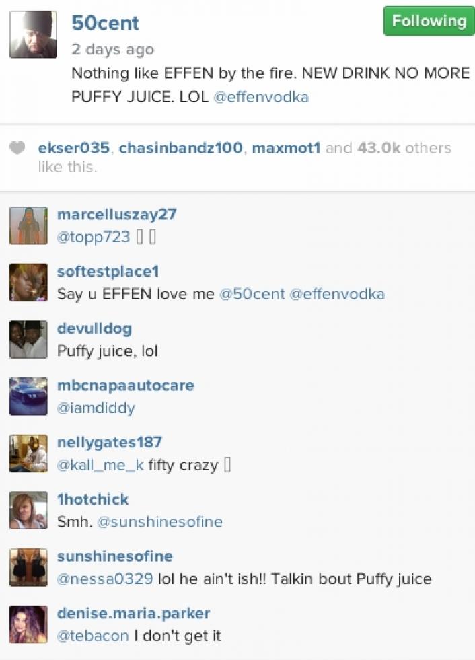Open the 50cent username link
The height and width of the screenshot is (660, 475).
pyautogui.click(x=105, y=23)
